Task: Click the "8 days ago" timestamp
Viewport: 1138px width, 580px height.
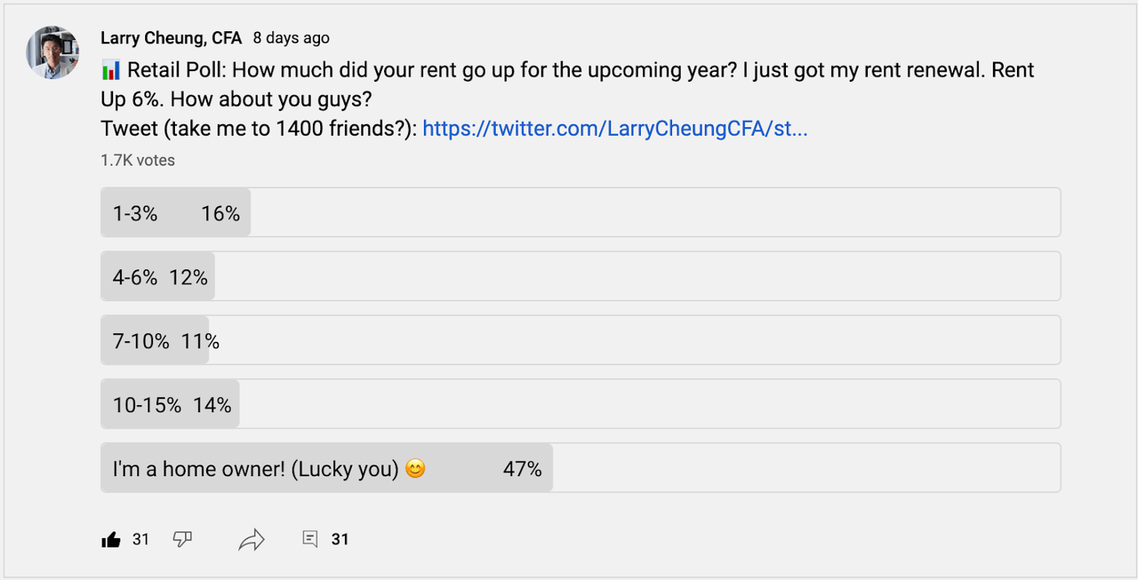Action: [x=291, y=38]
